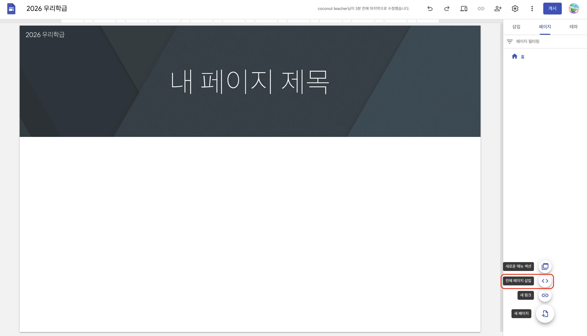Click the 새로운 메뉴 섹션 icon

coord(545,266)
